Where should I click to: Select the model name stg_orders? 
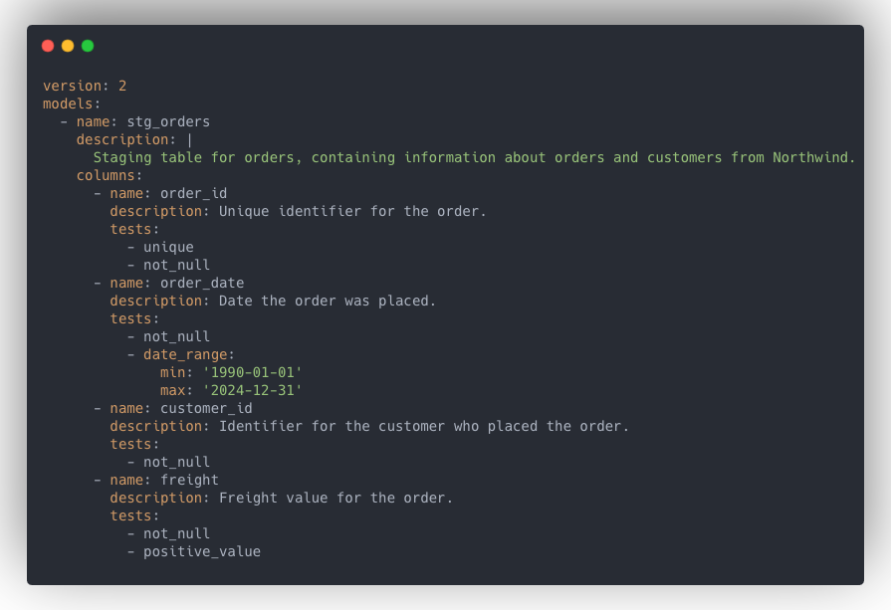tap(168, 121)
